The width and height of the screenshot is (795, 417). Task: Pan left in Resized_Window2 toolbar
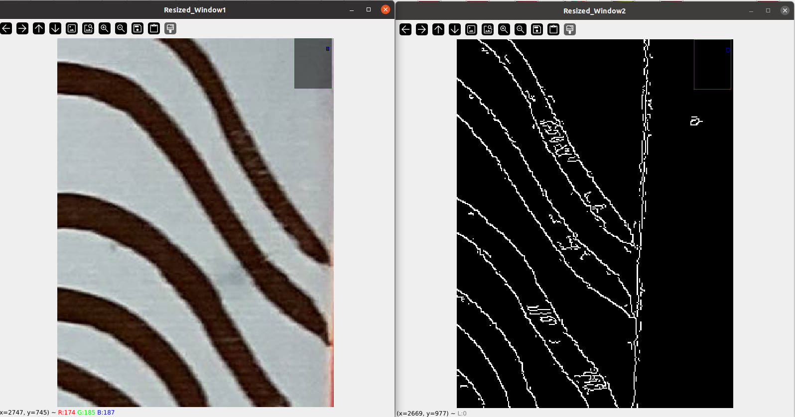(405, 29)
